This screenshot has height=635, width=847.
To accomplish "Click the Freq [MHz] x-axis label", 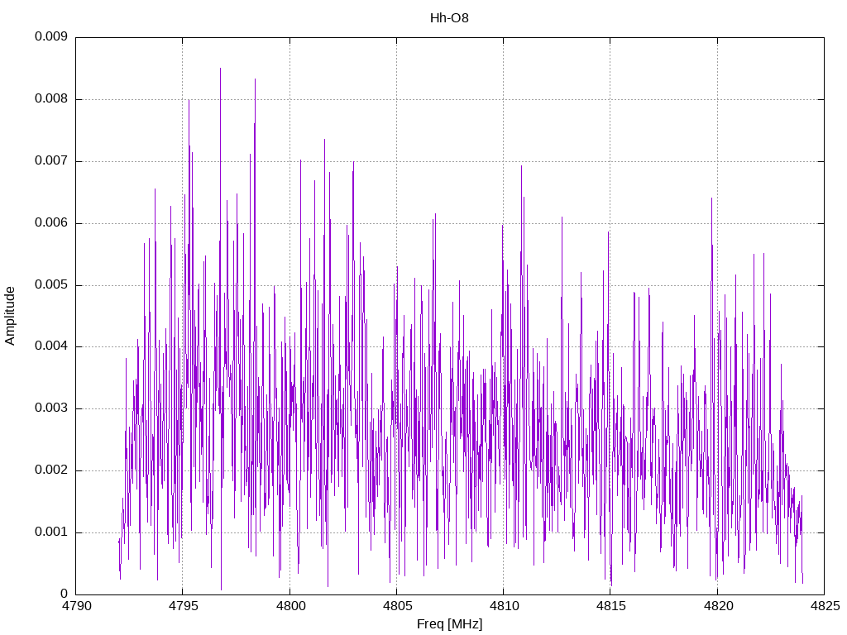I will pos(449,624).
